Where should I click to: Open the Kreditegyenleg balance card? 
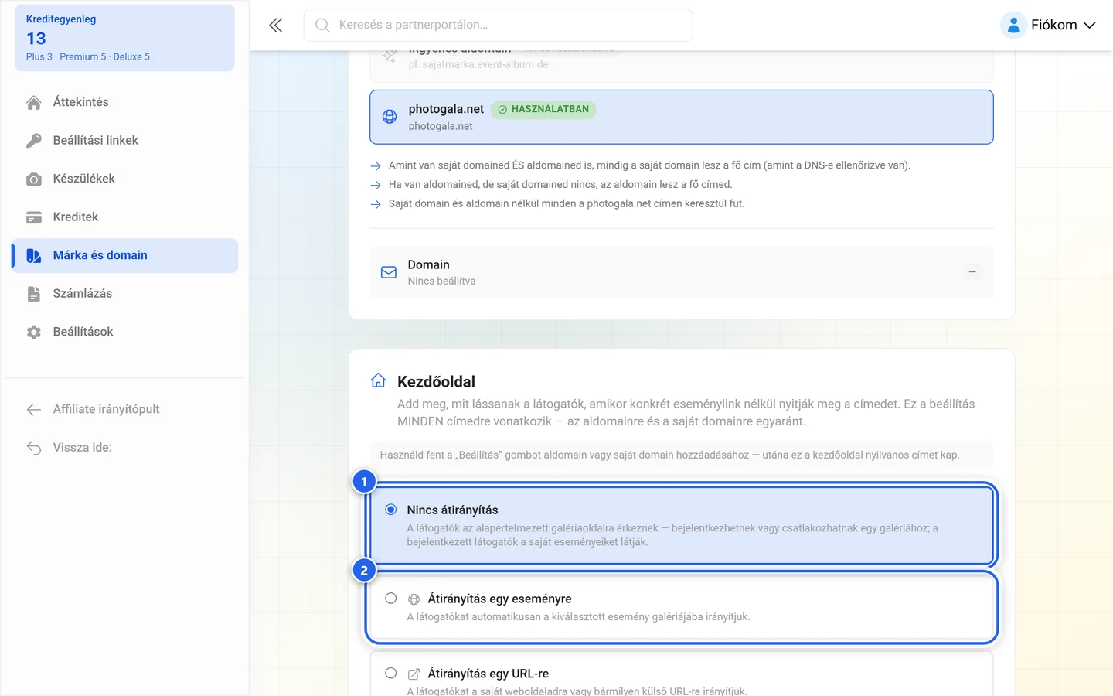(124, 38)
